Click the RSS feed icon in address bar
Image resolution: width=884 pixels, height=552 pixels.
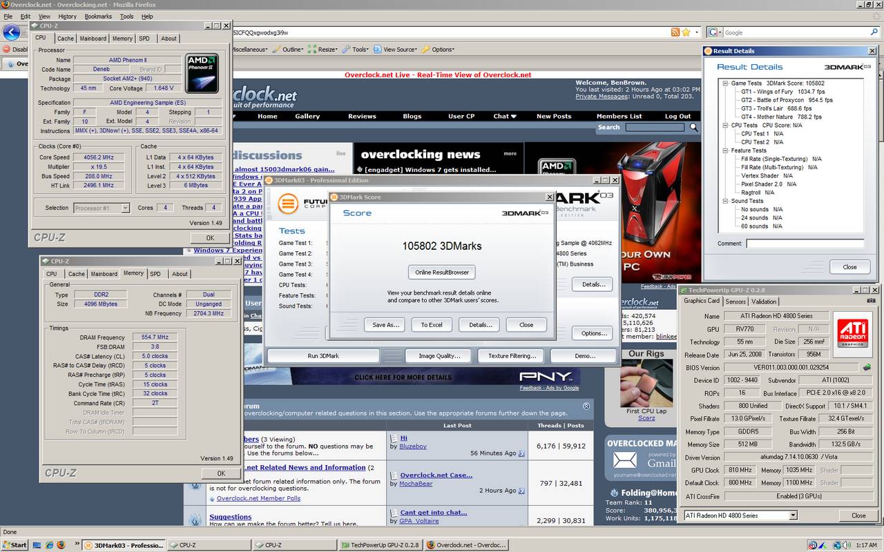click(x=675, y=32)
